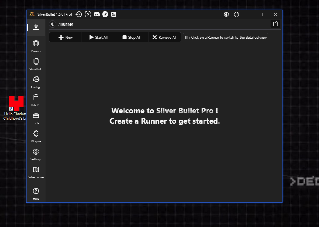Create a New runner

pyautogui.click(x=66, y=37)
